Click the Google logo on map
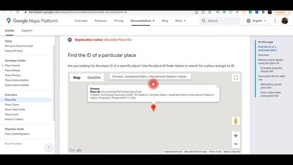The height and width of the screenshot is (165, 293). (75, 150)
